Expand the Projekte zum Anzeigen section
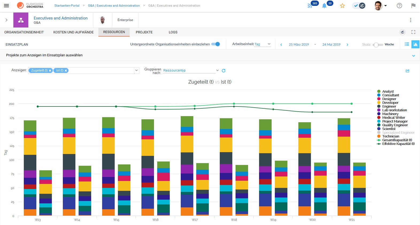This screenshot has width=420, height=225. [413, 56]
